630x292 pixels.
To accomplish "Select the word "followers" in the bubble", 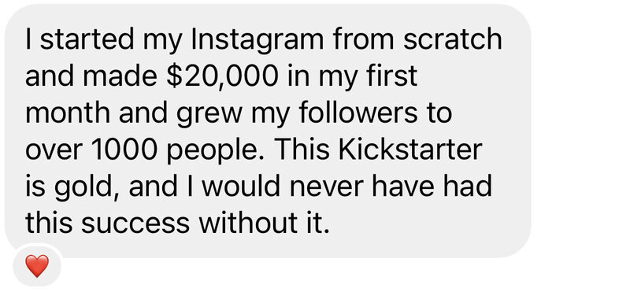I will pos(358,113).
